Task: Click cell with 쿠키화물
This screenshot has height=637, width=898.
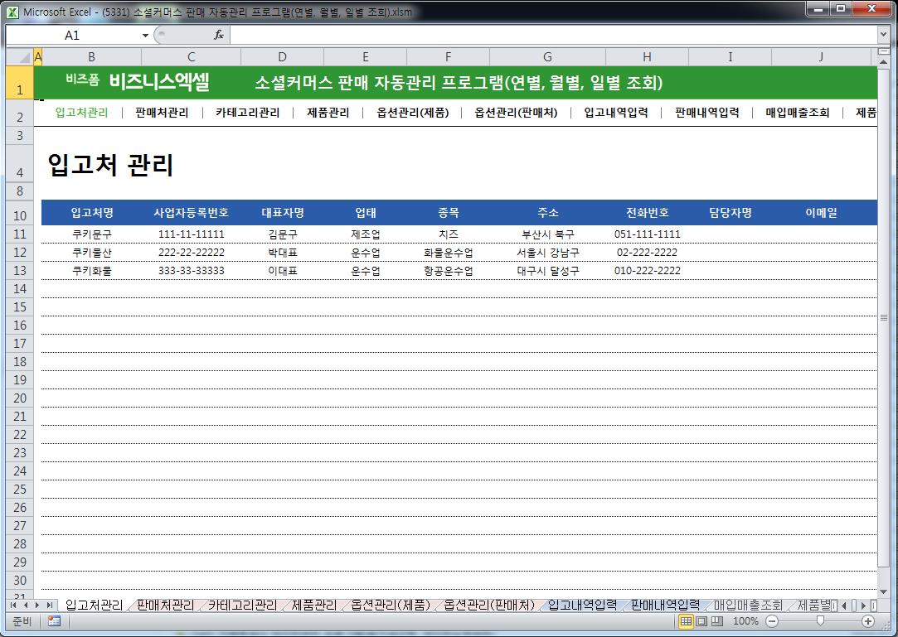Action: click(92, 271)
